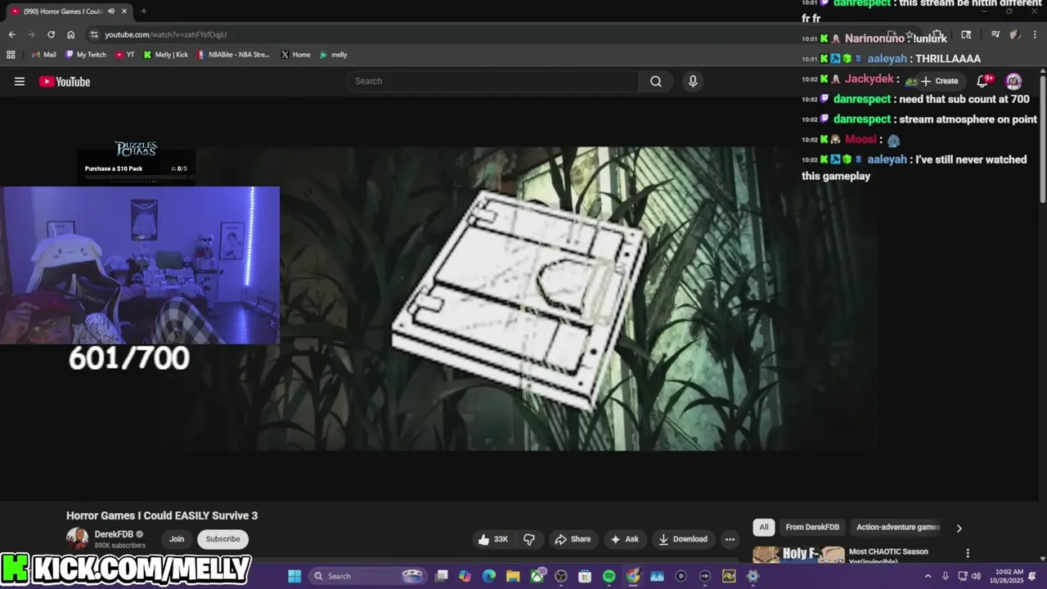Viewport: 1047px width, 589px height.
Task: Show next suggestion chips with arrow
Action: (959, 528)
